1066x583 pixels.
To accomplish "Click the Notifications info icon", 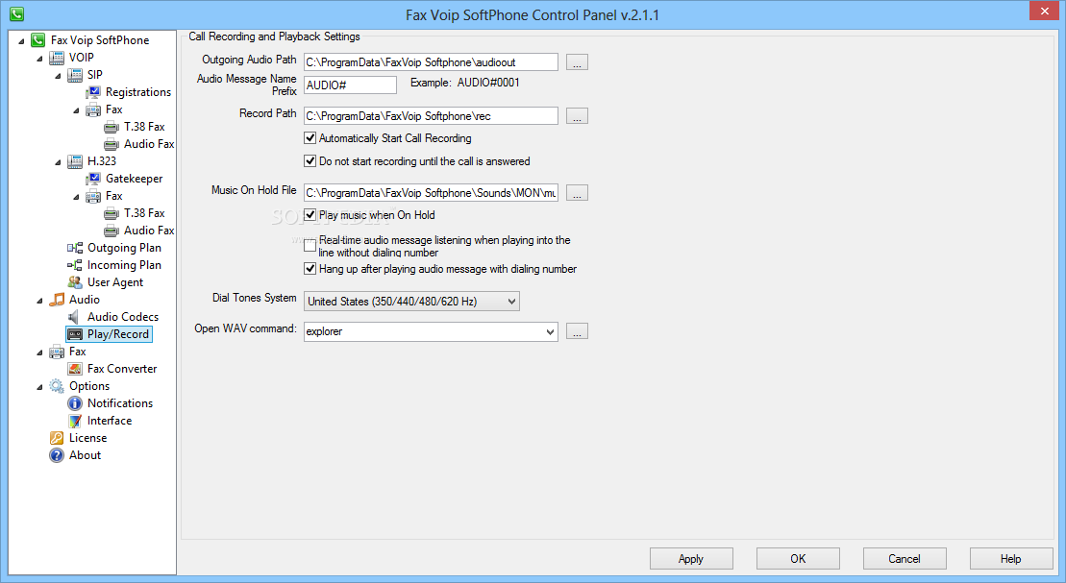I will pos(75,403).
